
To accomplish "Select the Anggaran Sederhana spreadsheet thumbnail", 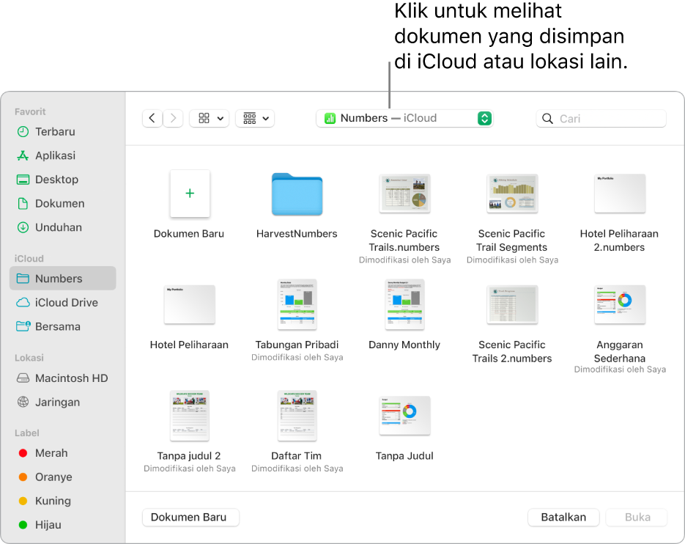I will 620,304.
